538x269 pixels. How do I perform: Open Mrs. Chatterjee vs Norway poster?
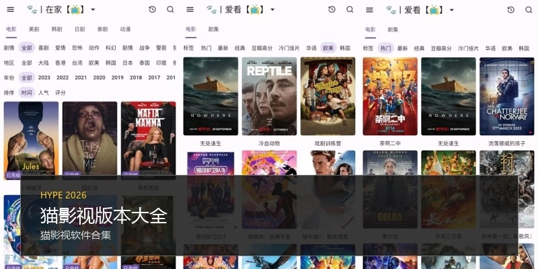click(507, 96)
